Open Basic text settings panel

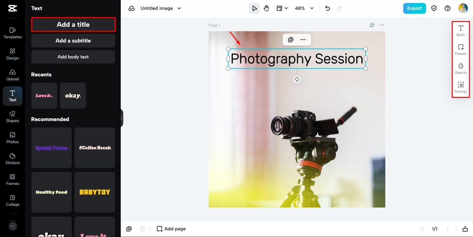pyautogui.click(x=461, y=31)
